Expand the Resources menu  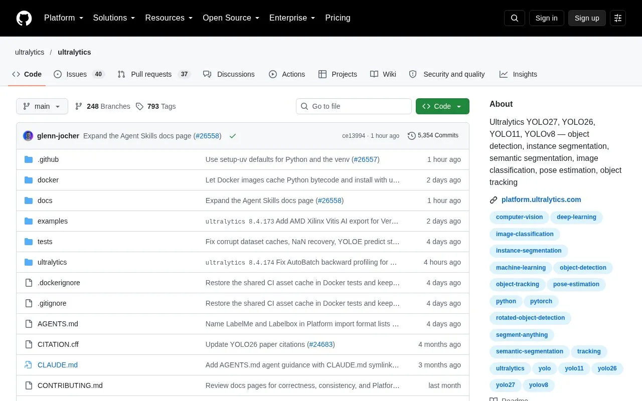169,18
